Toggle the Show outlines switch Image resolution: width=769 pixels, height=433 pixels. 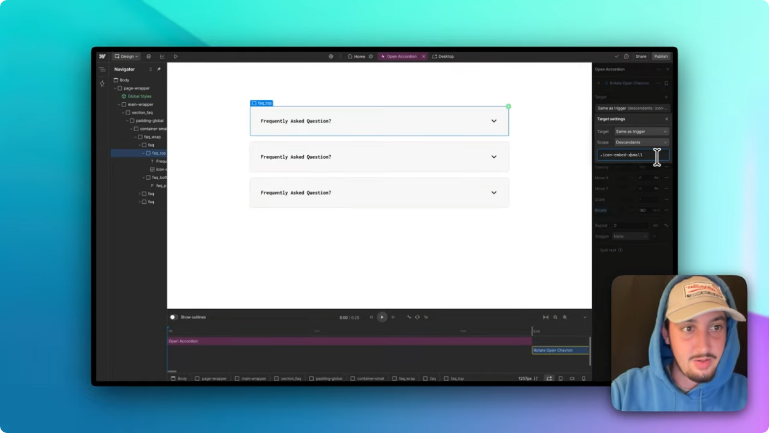click(x=173, y=317)
